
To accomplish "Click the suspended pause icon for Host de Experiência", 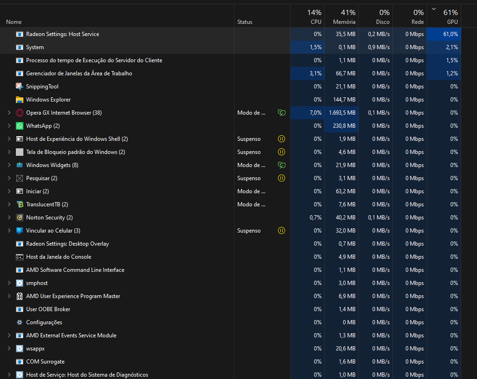I will pyautogui.click(x=282, y=139).
